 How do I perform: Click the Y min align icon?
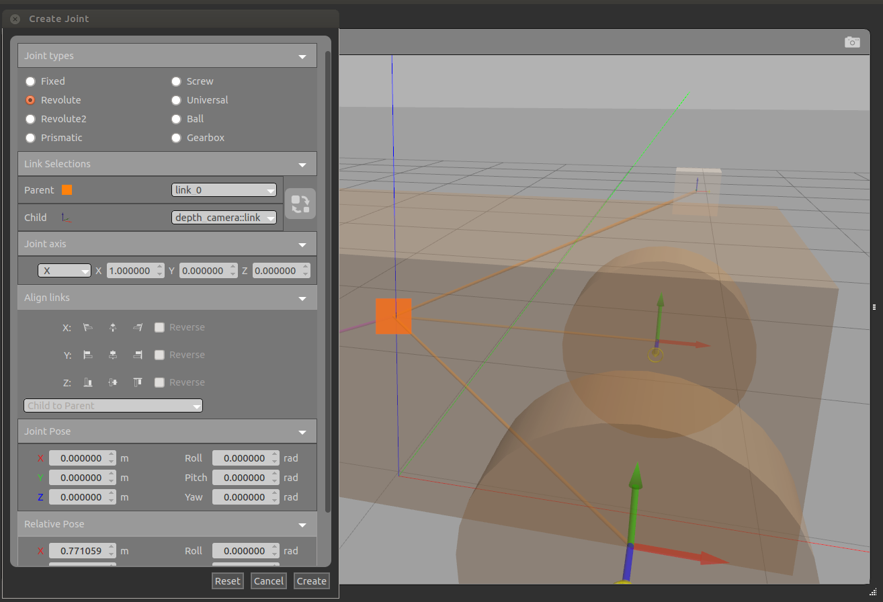point(87,355)
